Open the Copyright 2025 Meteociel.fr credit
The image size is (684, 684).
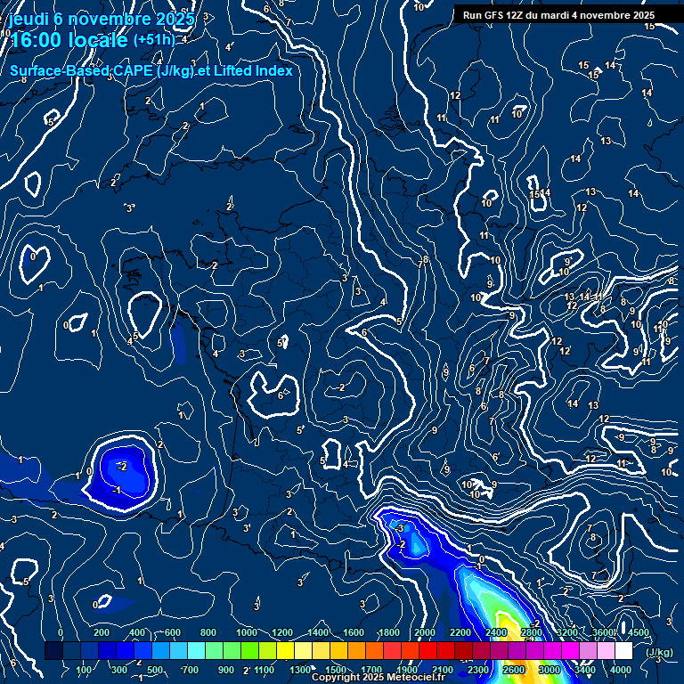click(379, 677)
